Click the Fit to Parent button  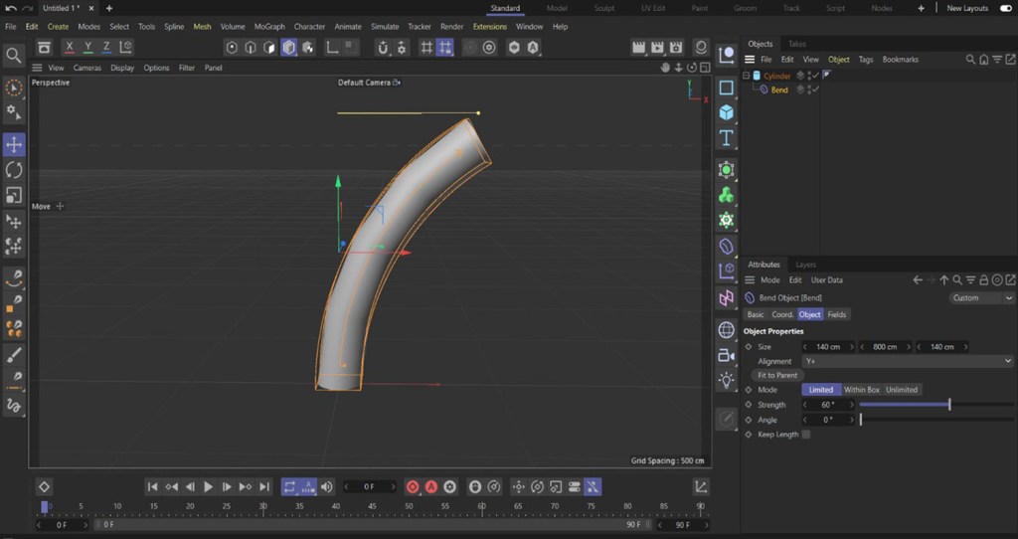(x=776, y=375)
